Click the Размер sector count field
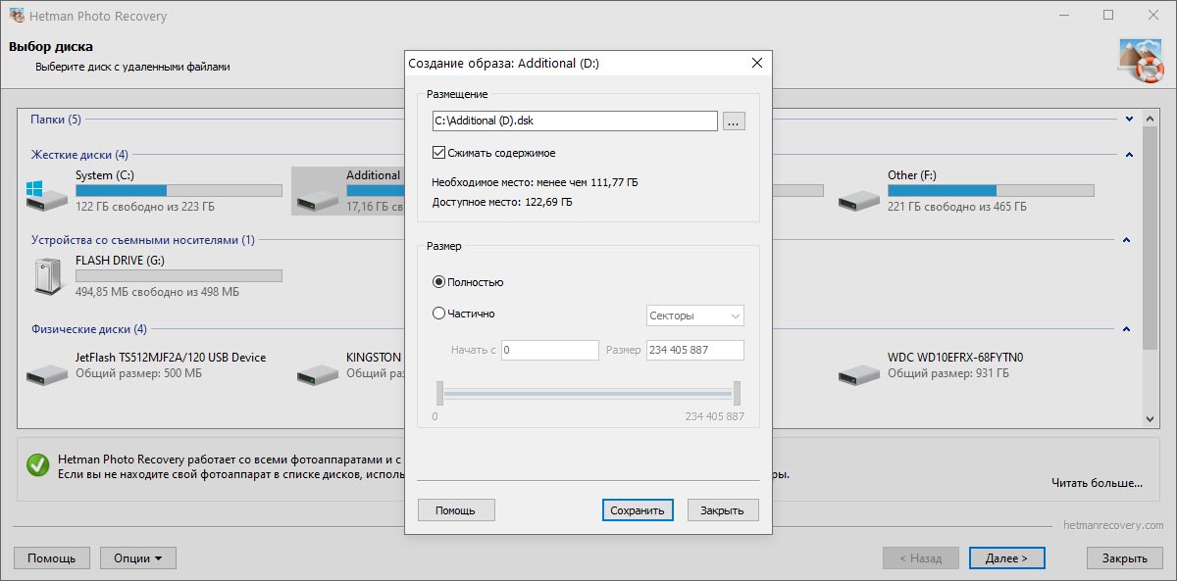1177x581 pixels. [695, 350]
